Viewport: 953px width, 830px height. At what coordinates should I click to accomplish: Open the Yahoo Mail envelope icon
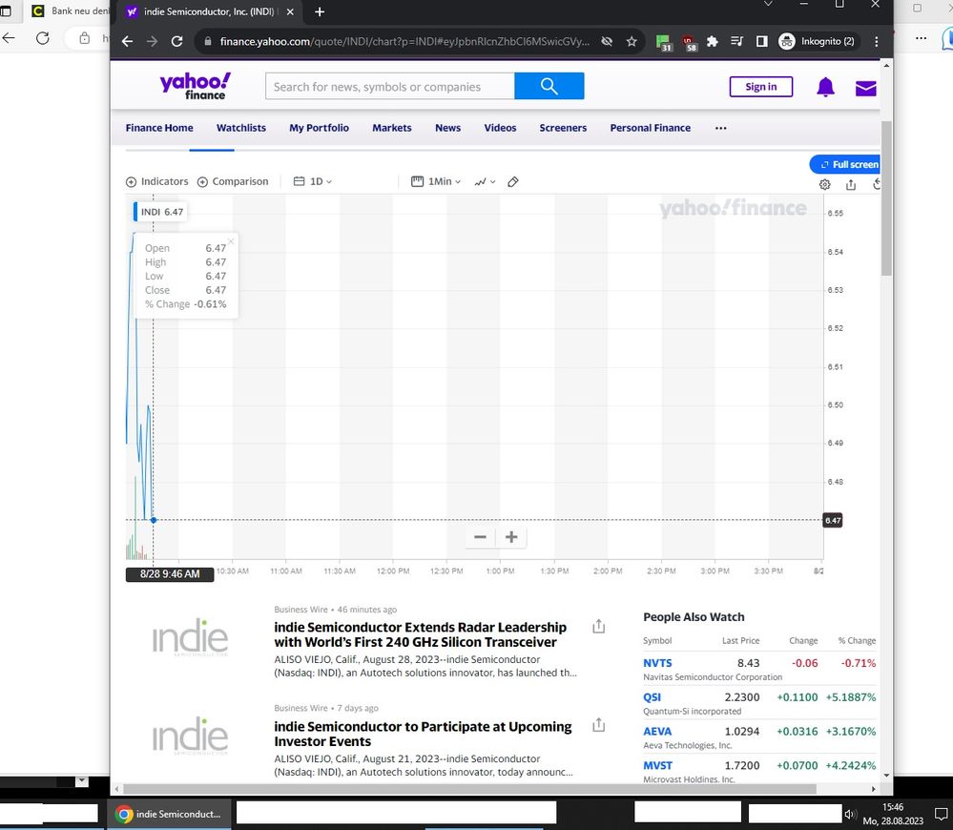point(865,88)
